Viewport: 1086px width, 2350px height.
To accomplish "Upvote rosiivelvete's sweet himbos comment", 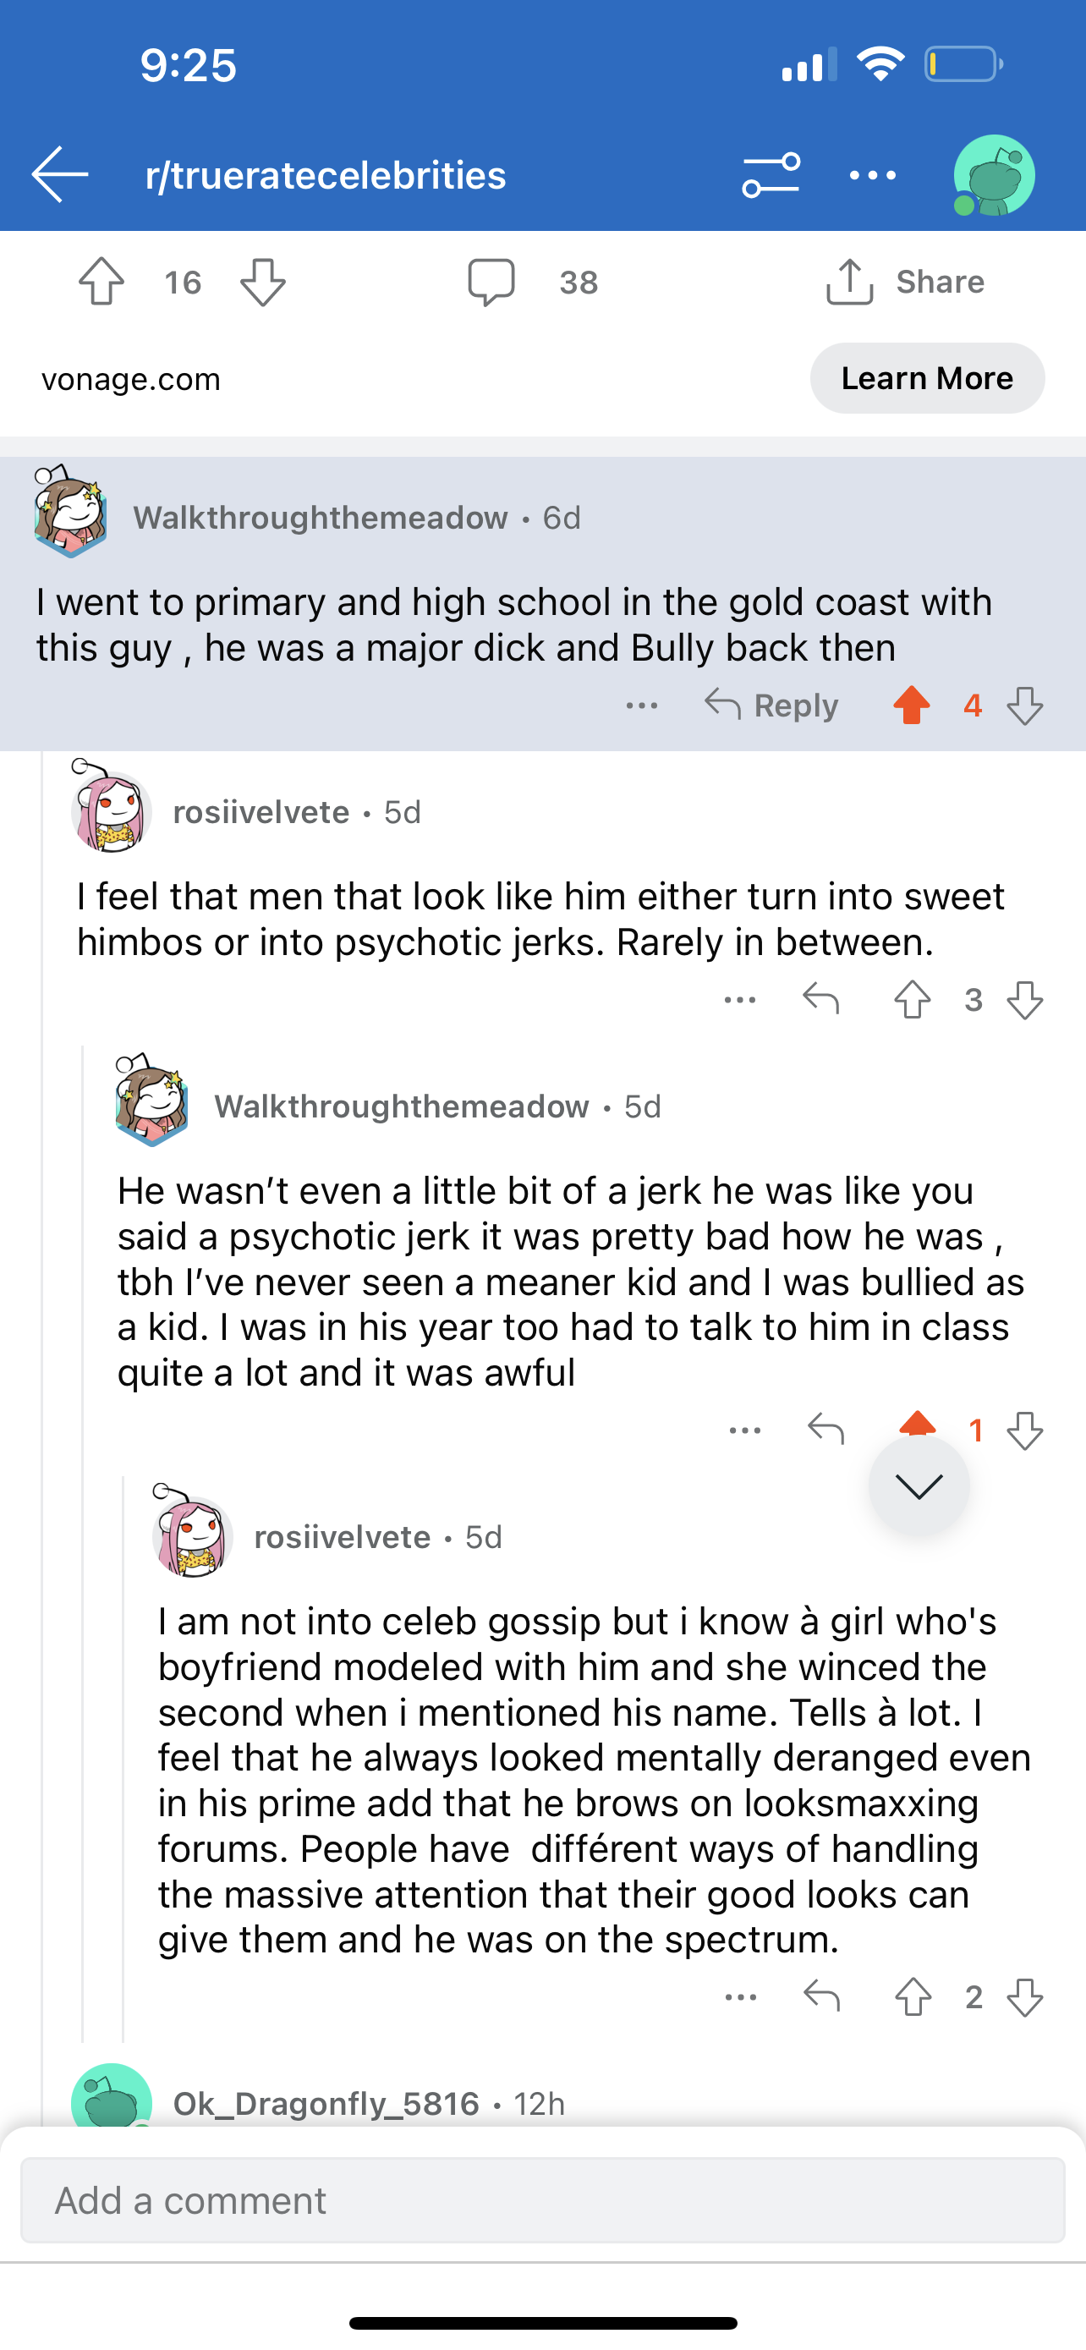I will 912,1000.
